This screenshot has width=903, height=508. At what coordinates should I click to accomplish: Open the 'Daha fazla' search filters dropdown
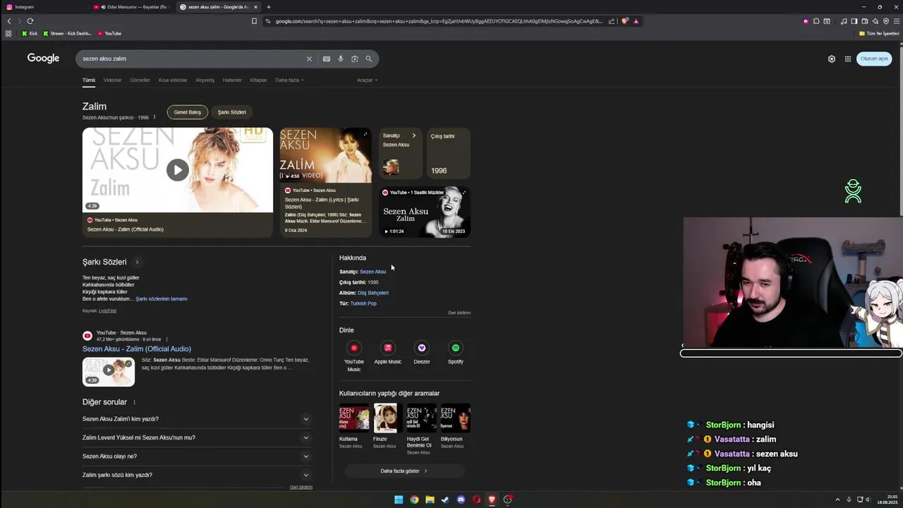coord(289,80)
